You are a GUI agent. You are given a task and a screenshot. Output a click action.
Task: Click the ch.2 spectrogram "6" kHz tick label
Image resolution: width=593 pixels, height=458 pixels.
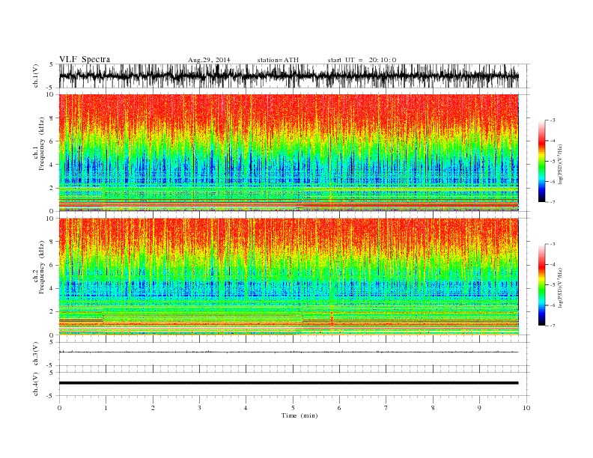pyautogui.click(x=52, y=265)
